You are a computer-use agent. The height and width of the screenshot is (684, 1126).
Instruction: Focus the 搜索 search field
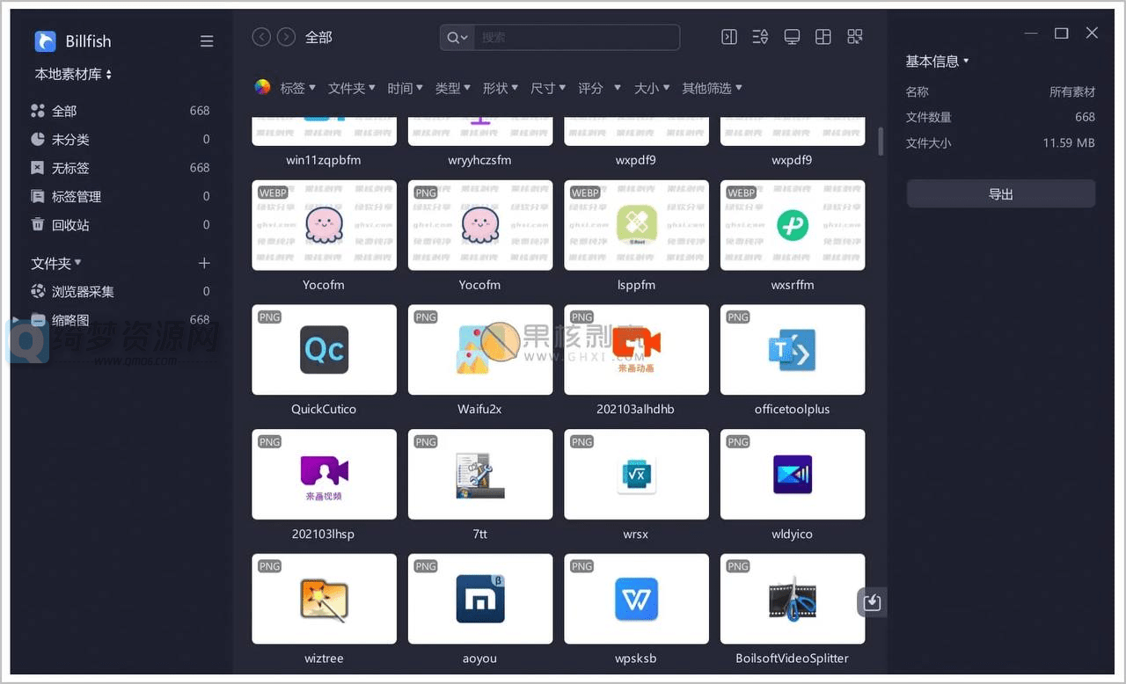point(575,37)
